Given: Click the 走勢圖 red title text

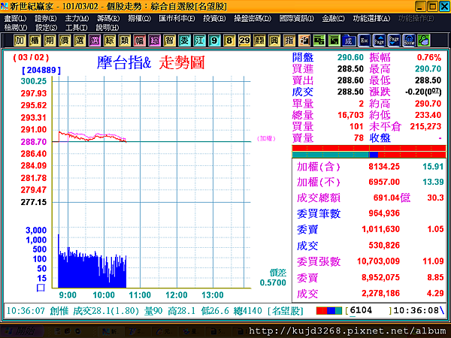Looking at the screenshot, I should coord(182,62).
